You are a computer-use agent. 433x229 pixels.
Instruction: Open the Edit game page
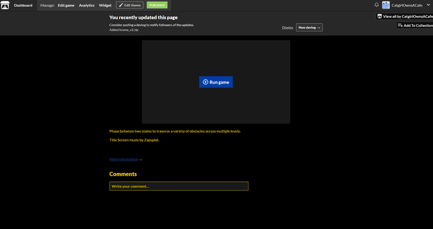(x=66, y=5)
